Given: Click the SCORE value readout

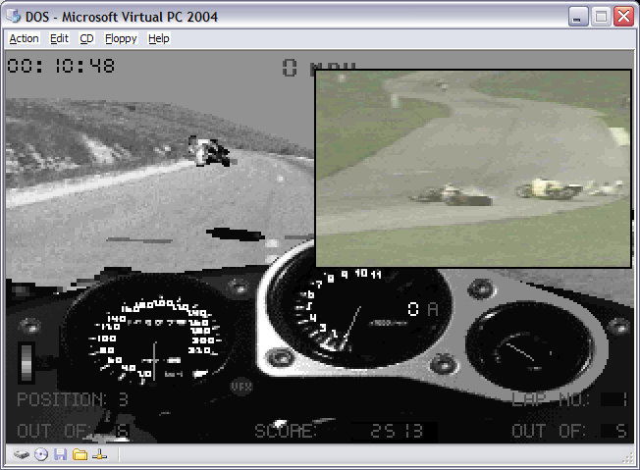Looking at the screenshot, I should (396, 431).
